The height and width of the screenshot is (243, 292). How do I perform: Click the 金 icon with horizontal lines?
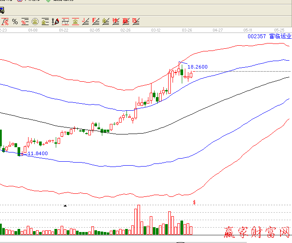click(45, 21)
